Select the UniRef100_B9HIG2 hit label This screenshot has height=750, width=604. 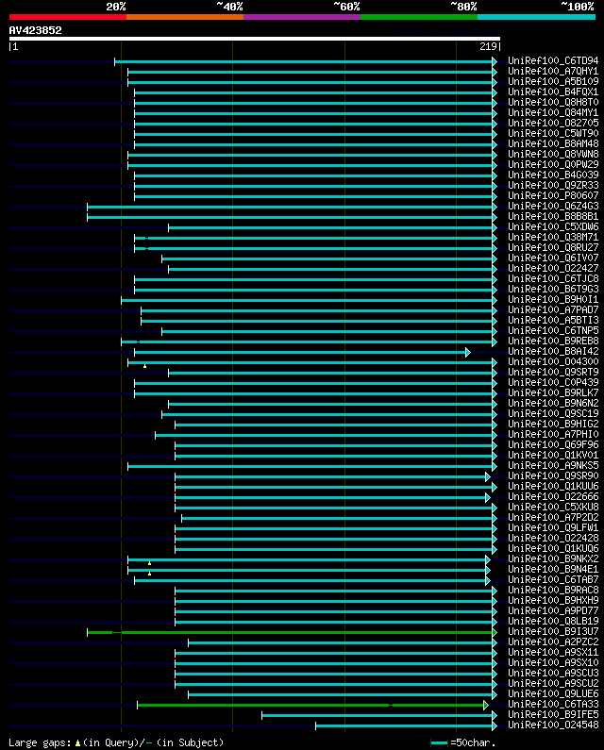click(x=553, y=424)
